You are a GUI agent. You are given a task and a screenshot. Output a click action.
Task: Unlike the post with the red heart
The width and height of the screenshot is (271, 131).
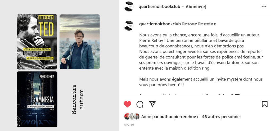[x=128, y=104]
